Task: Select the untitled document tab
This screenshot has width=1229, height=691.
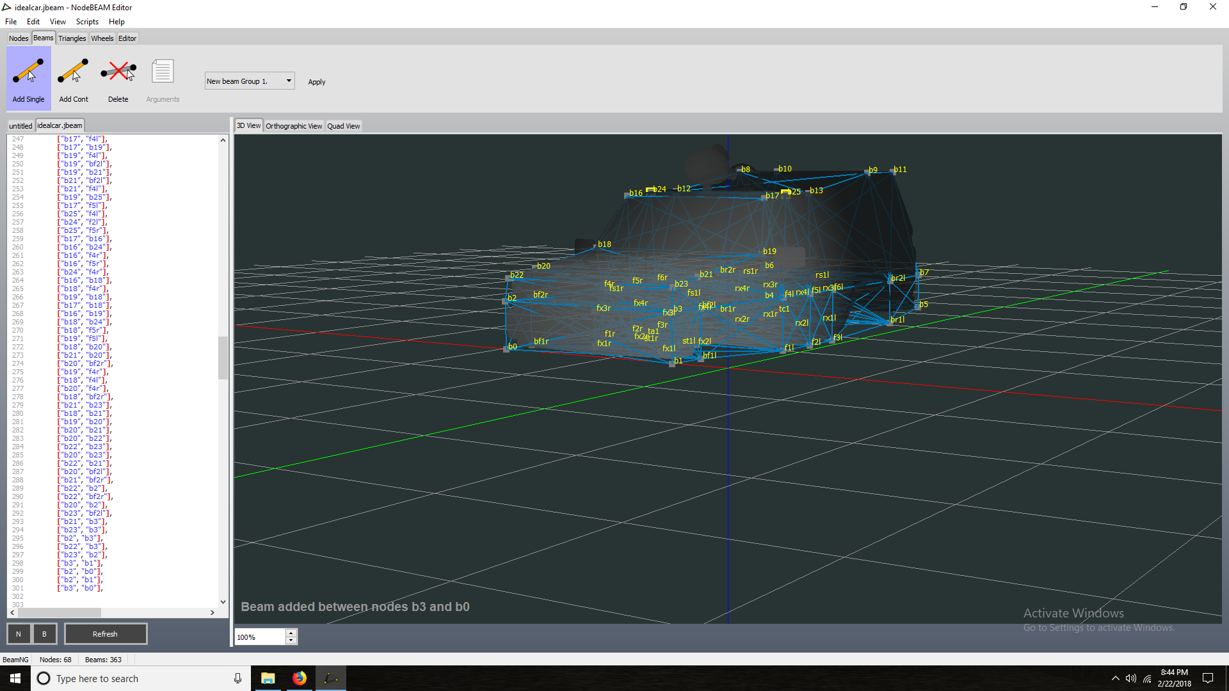Action: coord(20,126)
